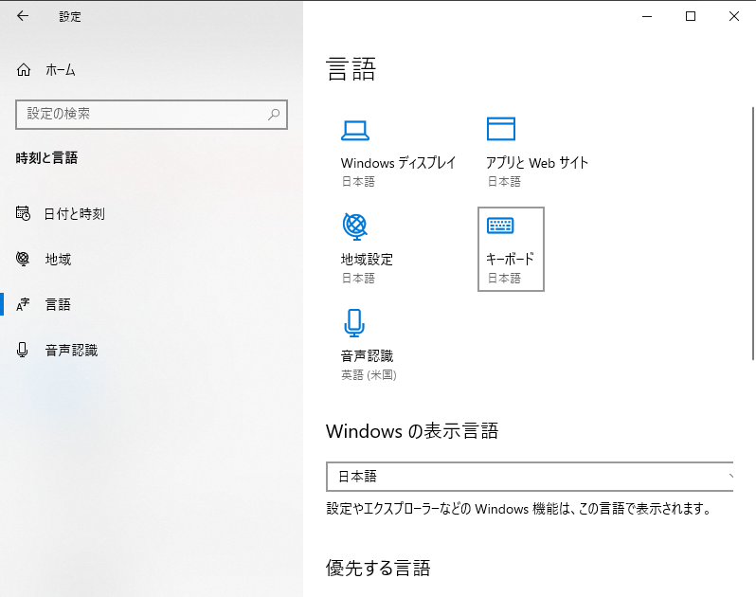The image size is (756, 597).
Task: Click the vertical scrollbar on the right
Action: click(x=752, y=233)
